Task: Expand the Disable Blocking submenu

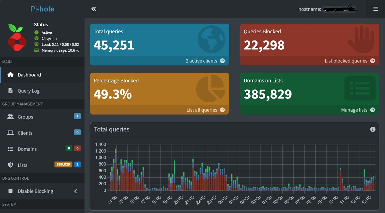Action: click(x=75, y=191)
